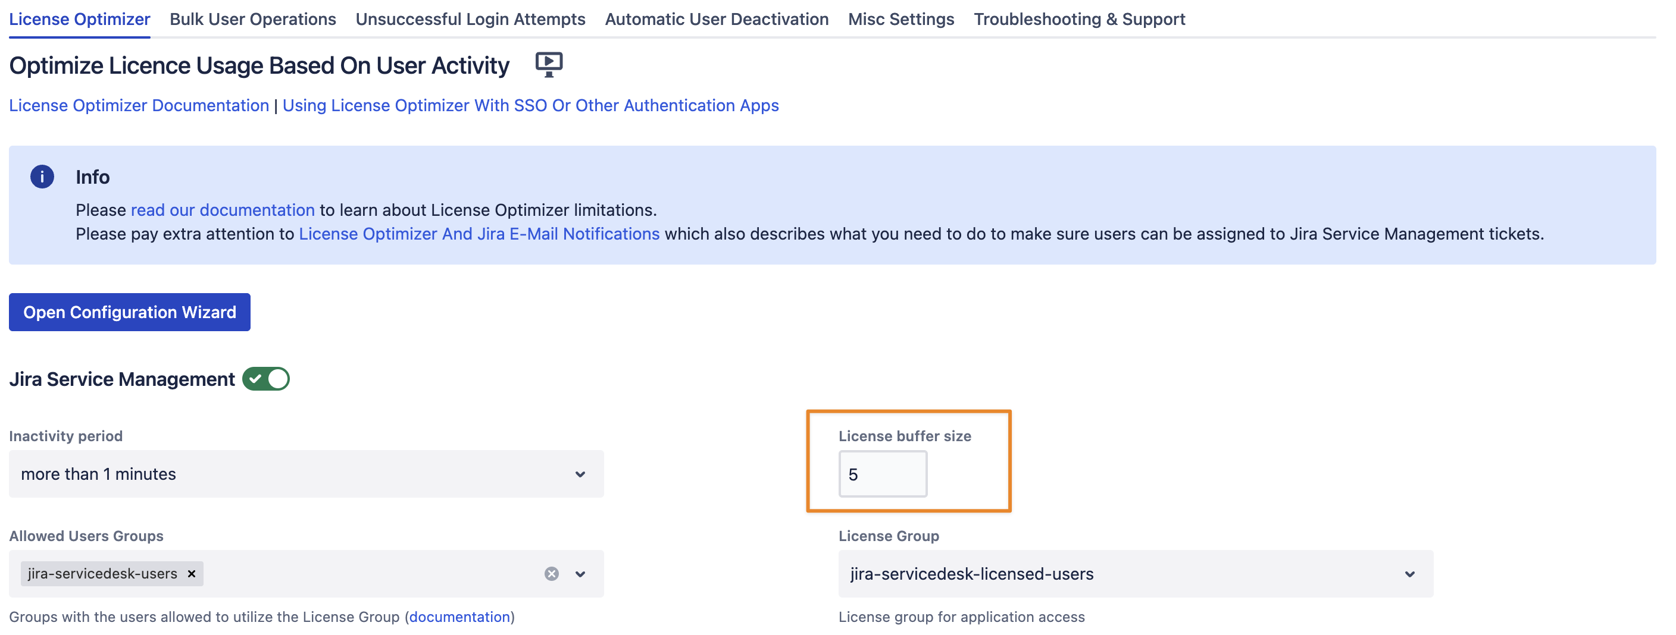Toggle the Jira Service Management switch

point(265,379)
